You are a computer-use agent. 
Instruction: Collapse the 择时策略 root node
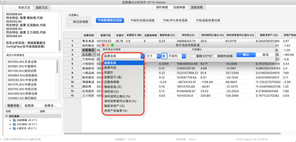tap(7, 116)
